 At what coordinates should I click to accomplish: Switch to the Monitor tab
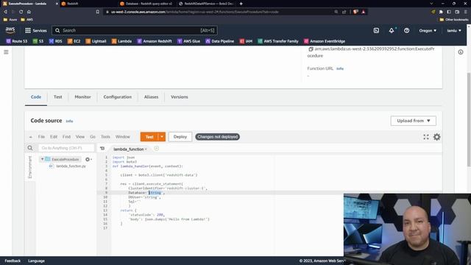pos(82,97)
